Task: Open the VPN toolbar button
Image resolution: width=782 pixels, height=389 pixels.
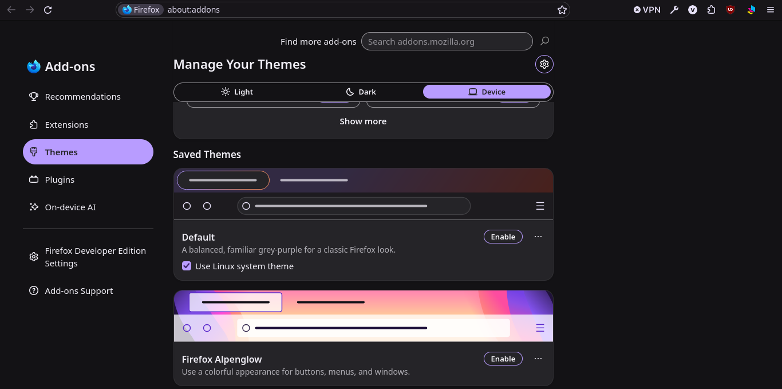Action: 647,10
